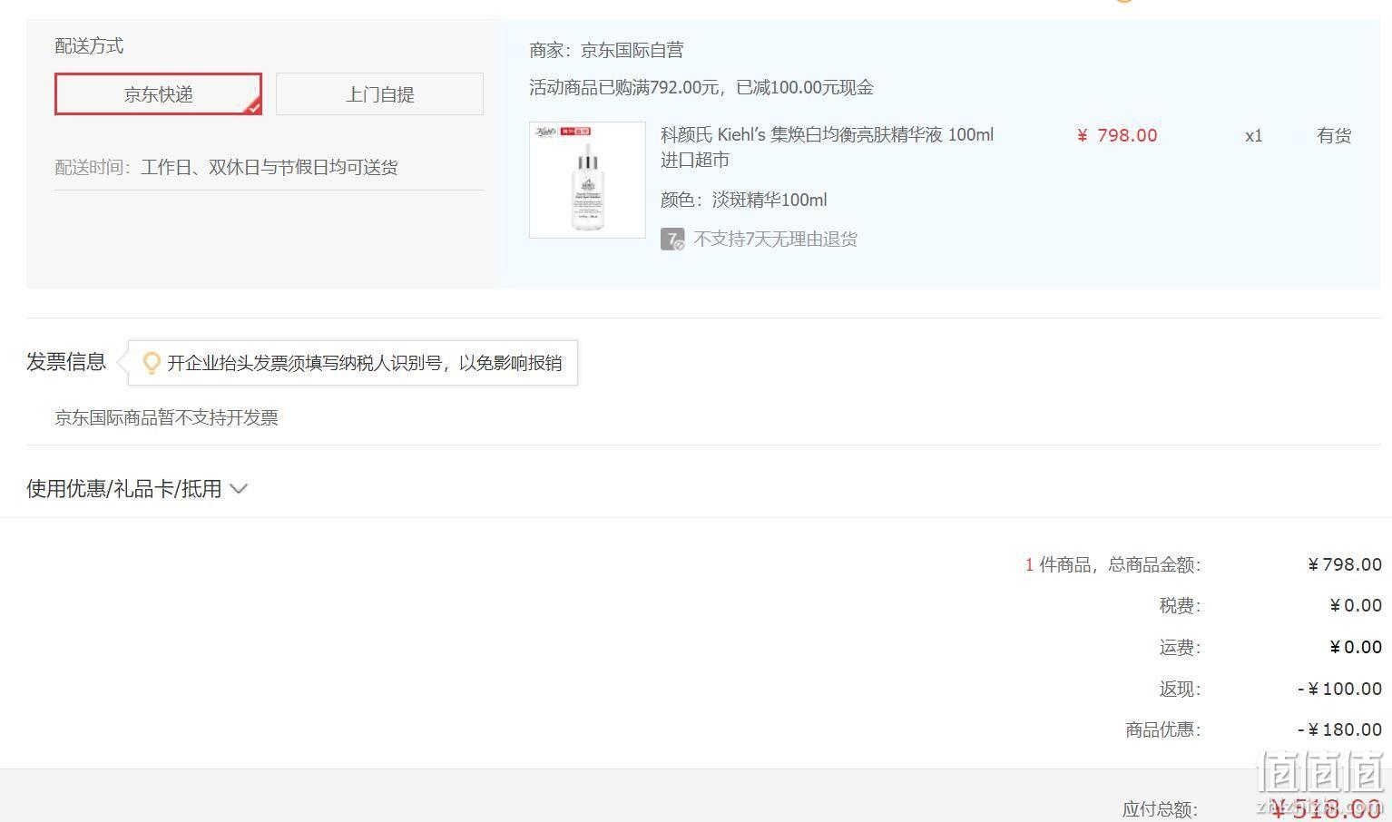Open the Kiehl's serum product thumbnail
Viewport: 1392px width, 822px height.
pos(587,180)
